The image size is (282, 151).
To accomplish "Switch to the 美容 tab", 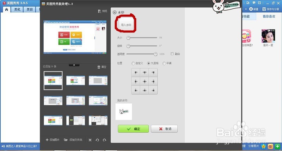I will (x=30, y=10).
